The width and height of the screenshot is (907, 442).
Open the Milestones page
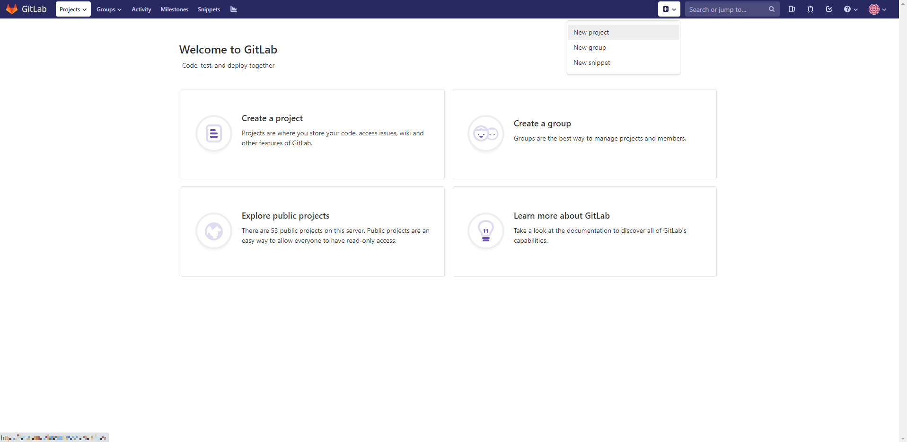pyautogui.click(x=174, y=9)
